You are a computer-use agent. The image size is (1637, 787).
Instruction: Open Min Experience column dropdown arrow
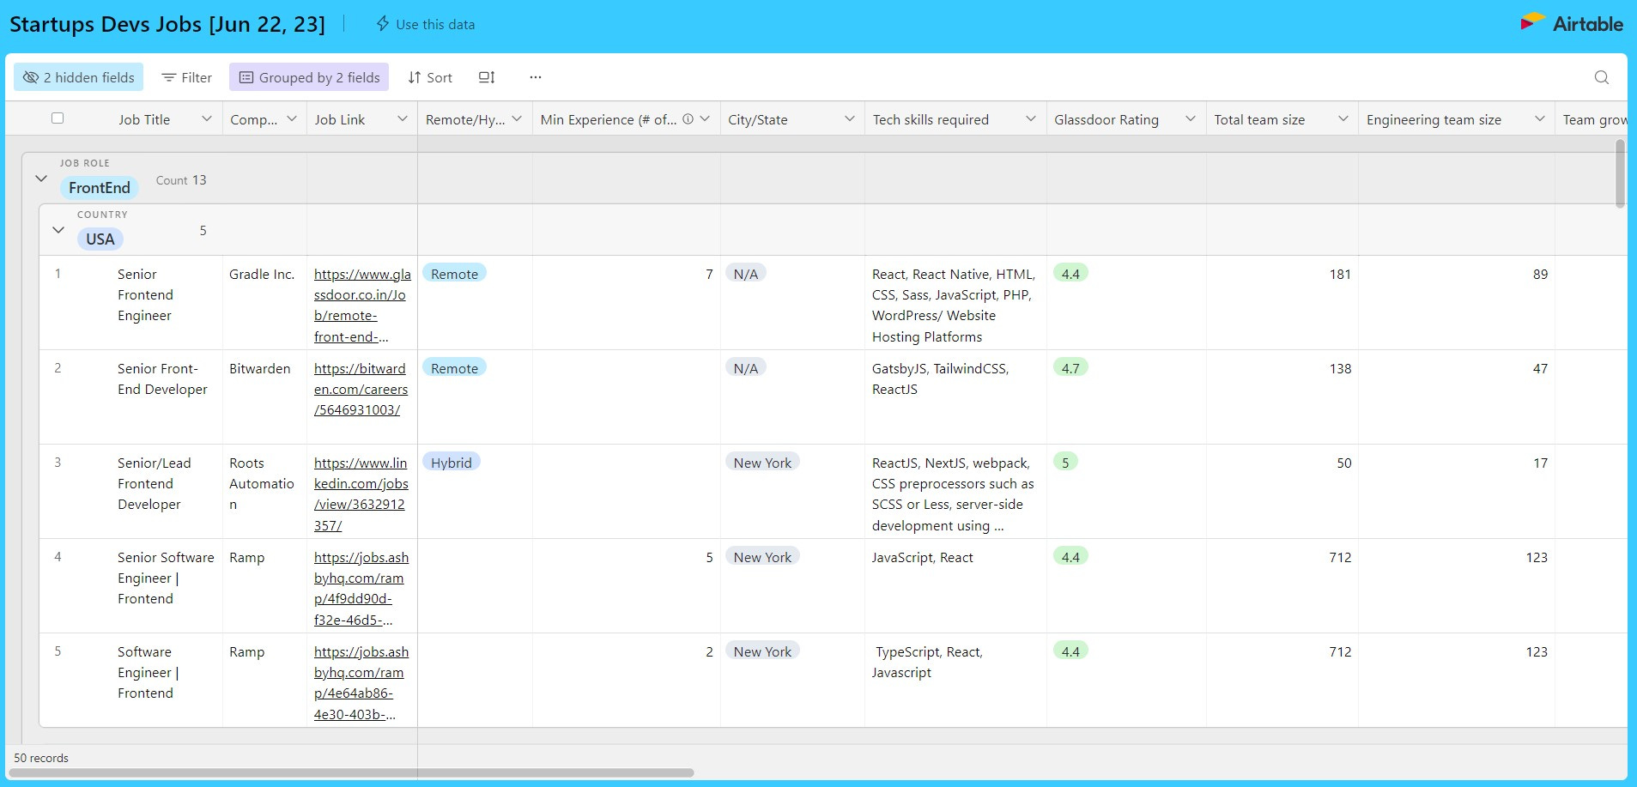click(705, 118)
